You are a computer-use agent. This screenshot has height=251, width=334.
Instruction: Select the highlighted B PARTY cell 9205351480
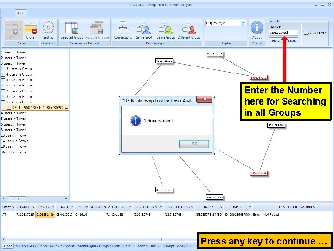[x=45, y=214]
